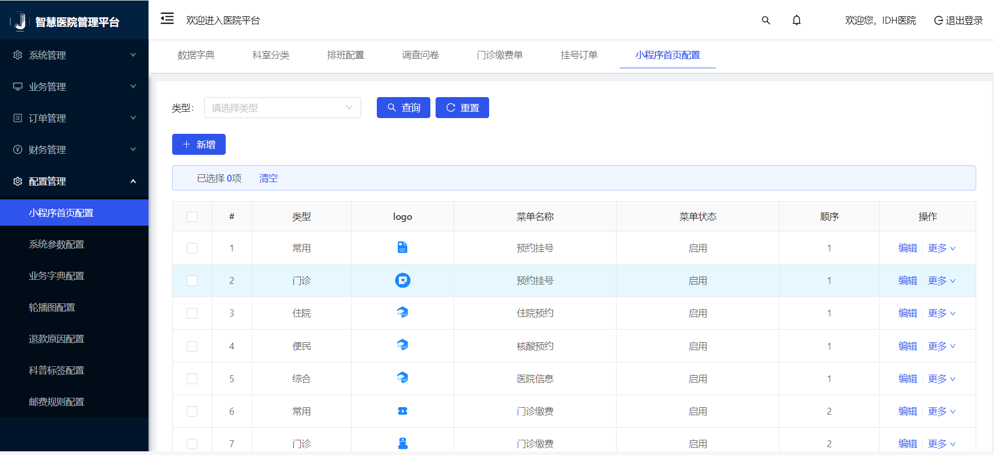
Task: Click the 重置 reset button
Action: [462, 108]
